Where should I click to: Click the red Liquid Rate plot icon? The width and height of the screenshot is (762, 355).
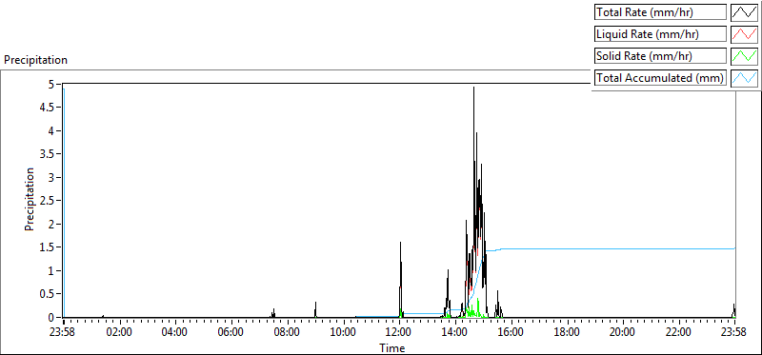point(744,34)
